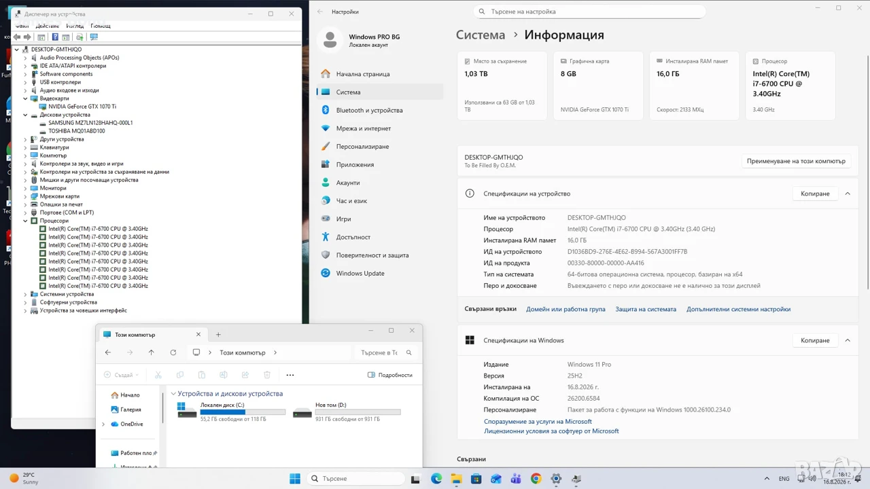Viewport: 870px width, 489px height.
Task: Open the Изглед menu in Device Manager
Action: pyautogui.click(x=75, y=26)
